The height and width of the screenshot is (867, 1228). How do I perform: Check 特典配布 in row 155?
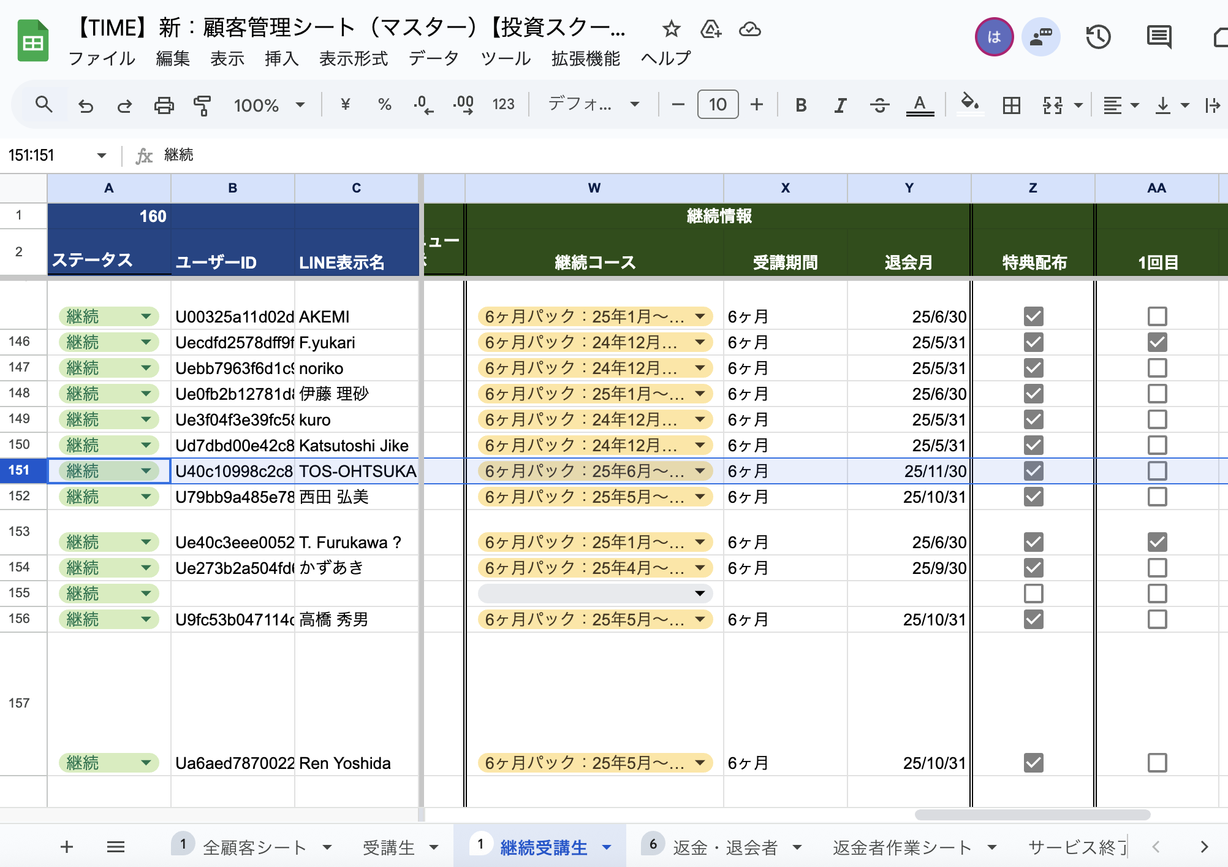1033,593
